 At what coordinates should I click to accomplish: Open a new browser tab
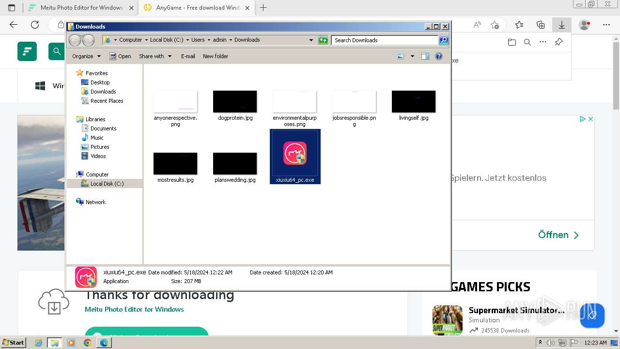tap(263, 8)
